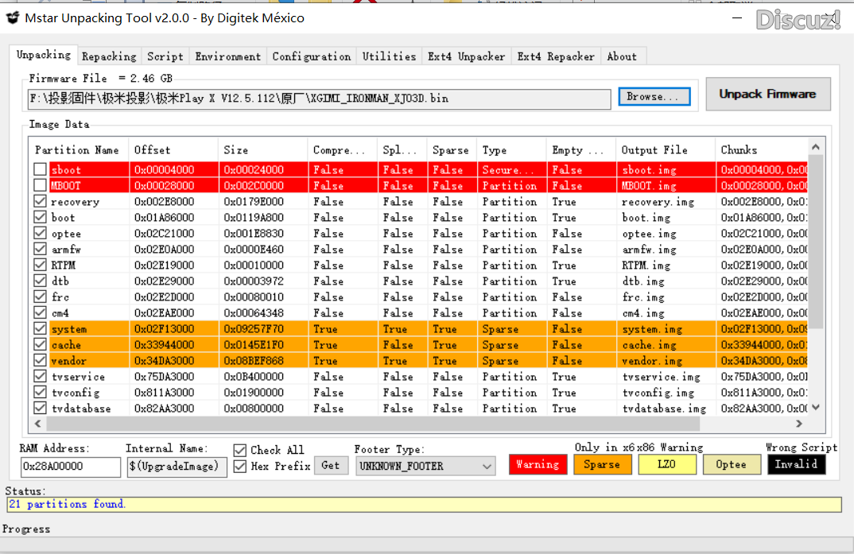The height and width of the screenshot is (554, 854).
Task: Go to the Utilities tab
Action: click(x=389, y=56)
